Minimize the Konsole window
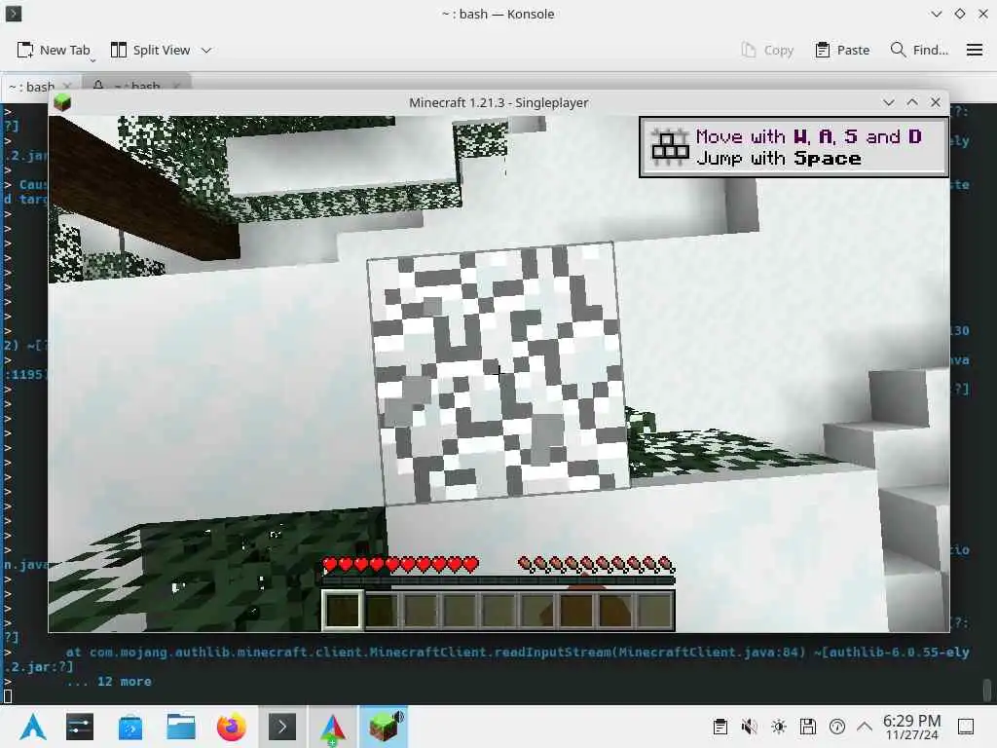997x748 pixels. (x=936, y=14)
